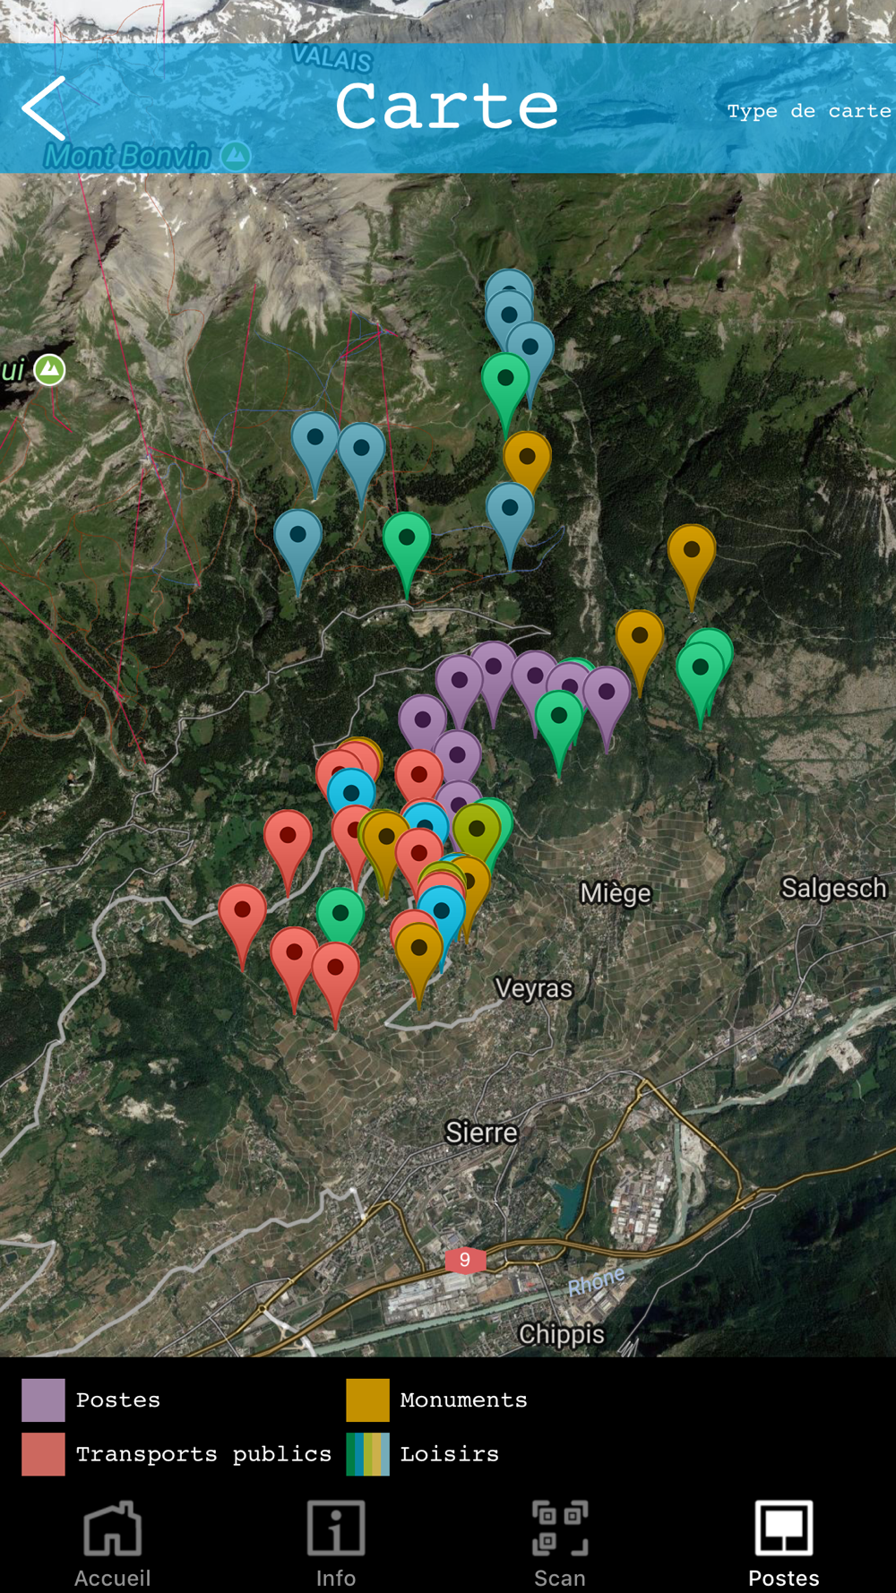Go back with the left arrow
This screenshot has width=896, height=1593.
tap(44, 108)
